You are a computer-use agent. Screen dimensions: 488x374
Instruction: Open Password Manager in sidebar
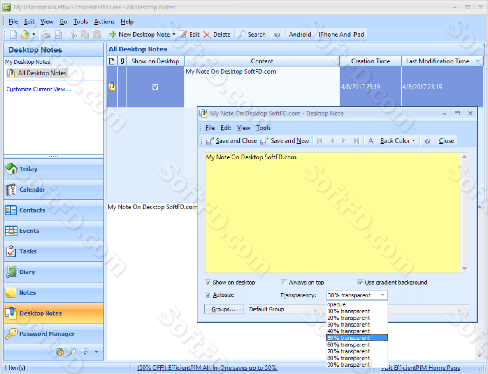tap(53, 334)
